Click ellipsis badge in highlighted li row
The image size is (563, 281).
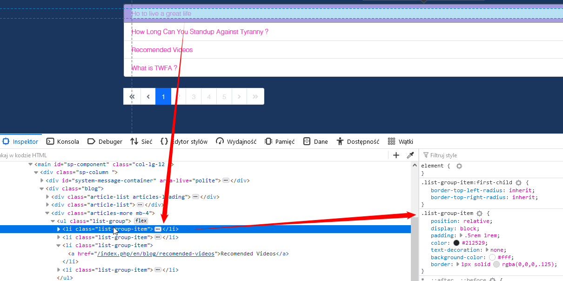tap(158, 229)
